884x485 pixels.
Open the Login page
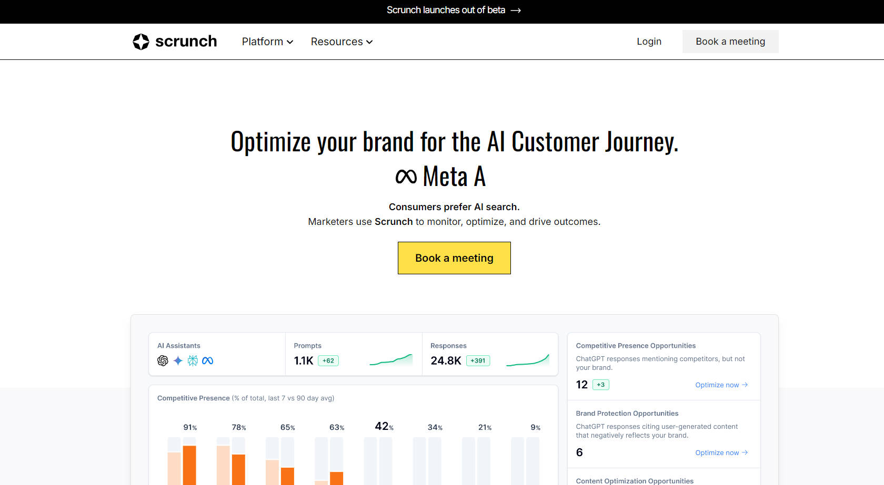tap(649, 42)
